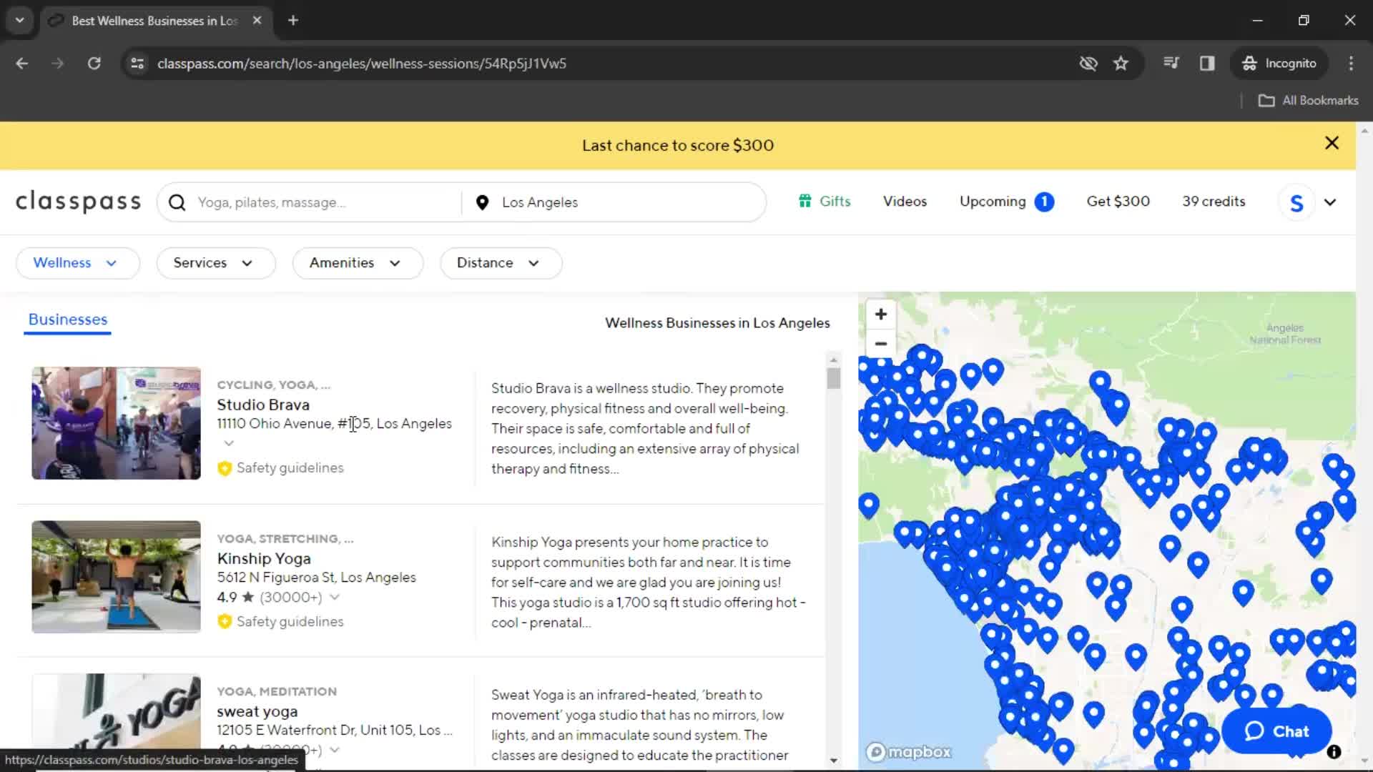The height and width of the screenshot is (772, 1373).
Task: Expand chevron under Studio Brava address
Action: (x=229, y=443)
